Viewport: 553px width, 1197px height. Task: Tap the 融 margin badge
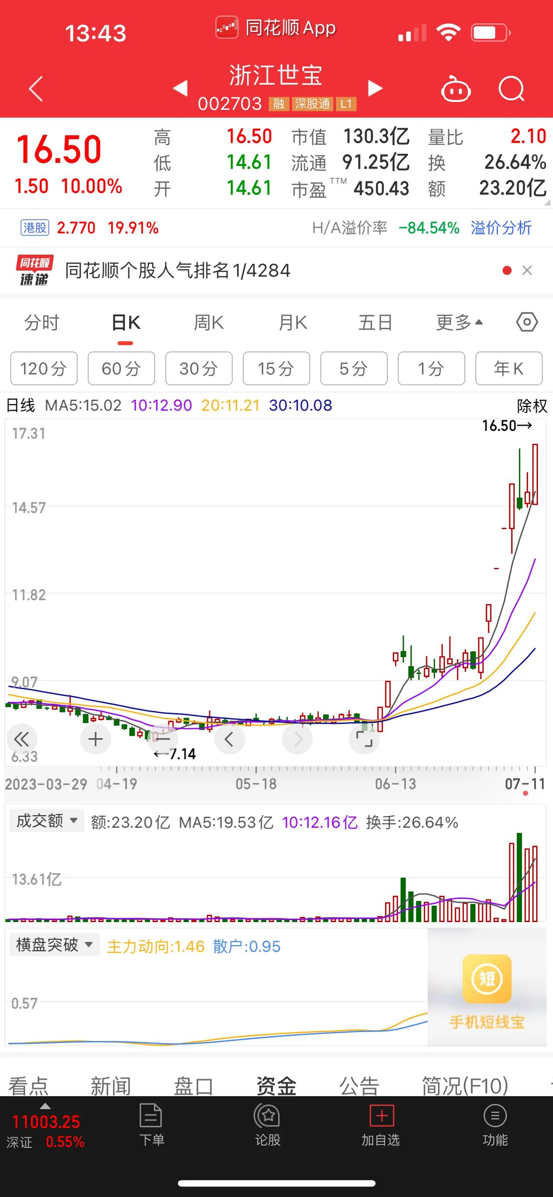tap(279, 104)
